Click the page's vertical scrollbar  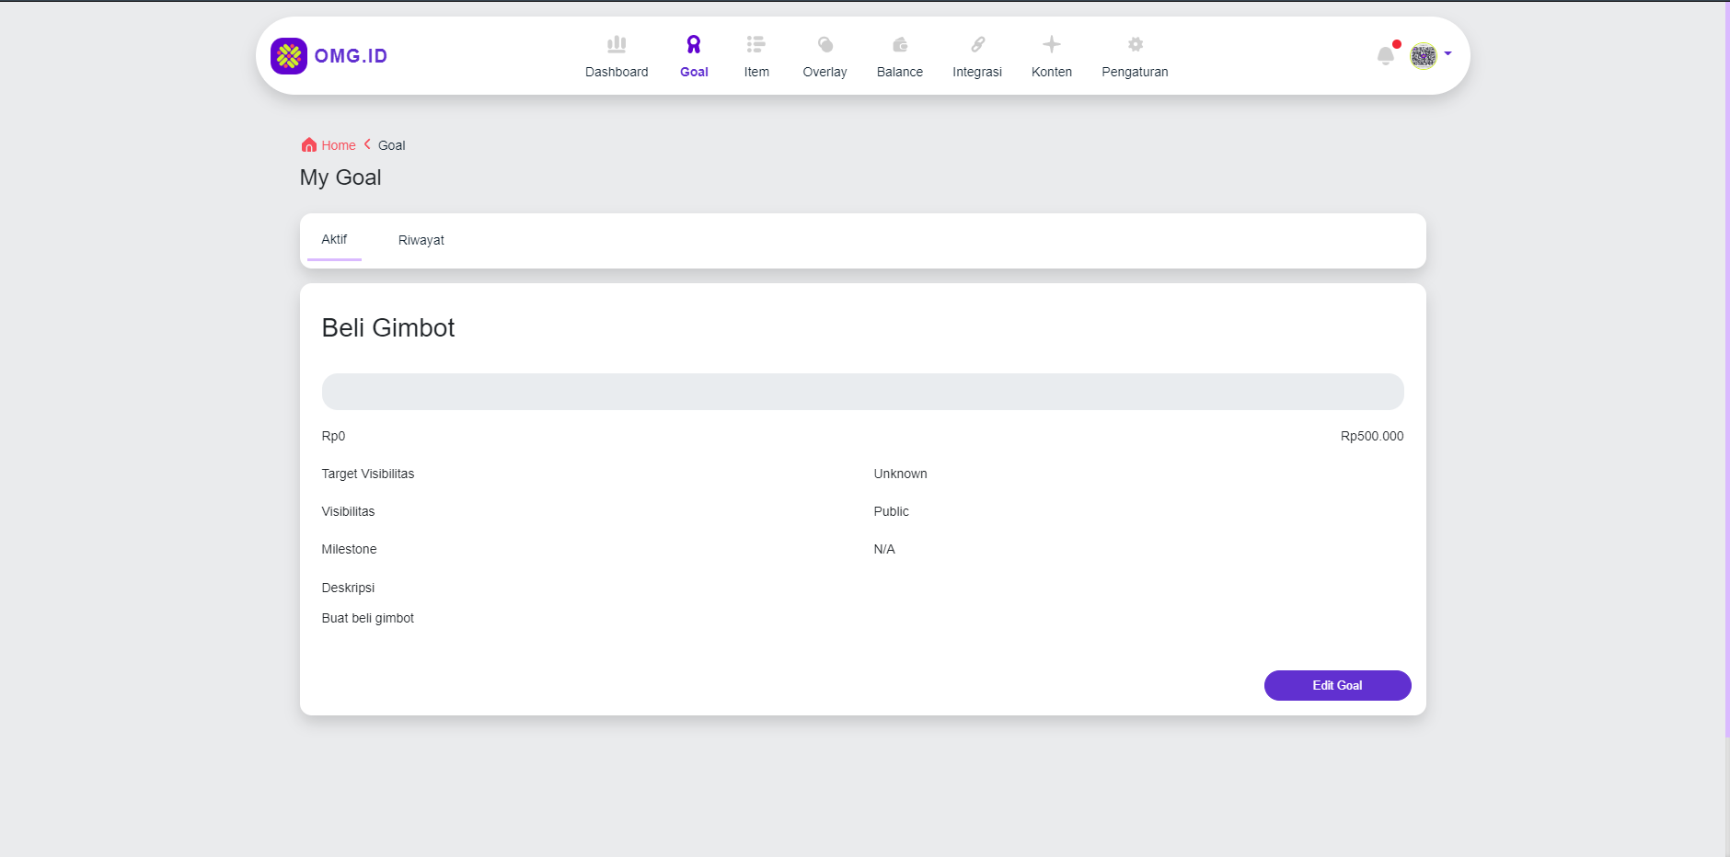point(1726,368)
